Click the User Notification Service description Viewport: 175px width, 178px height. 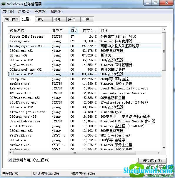[122, 93]
